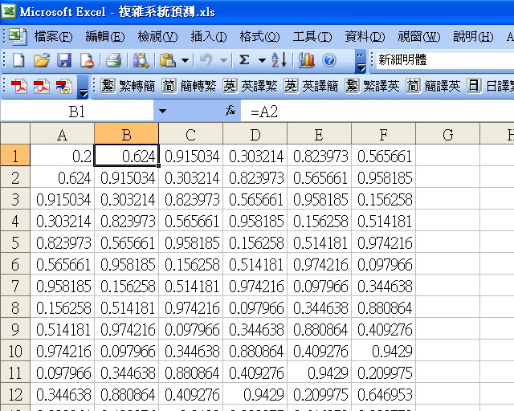Select column D header
Image resolution: width=514 pixels, height=411 pixels.
pyautogui.click(x=255, y=134)
